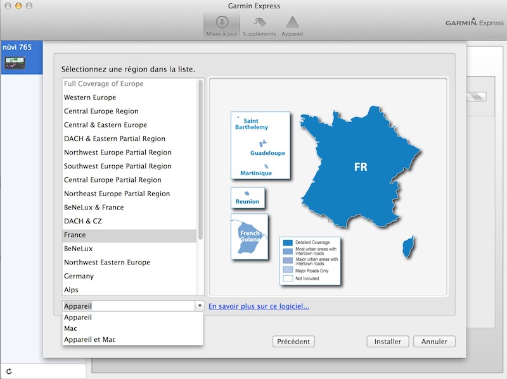Choose Appareil et Mac option
Image resolution: width=507 pixels, height=379 pixels.
132,340
